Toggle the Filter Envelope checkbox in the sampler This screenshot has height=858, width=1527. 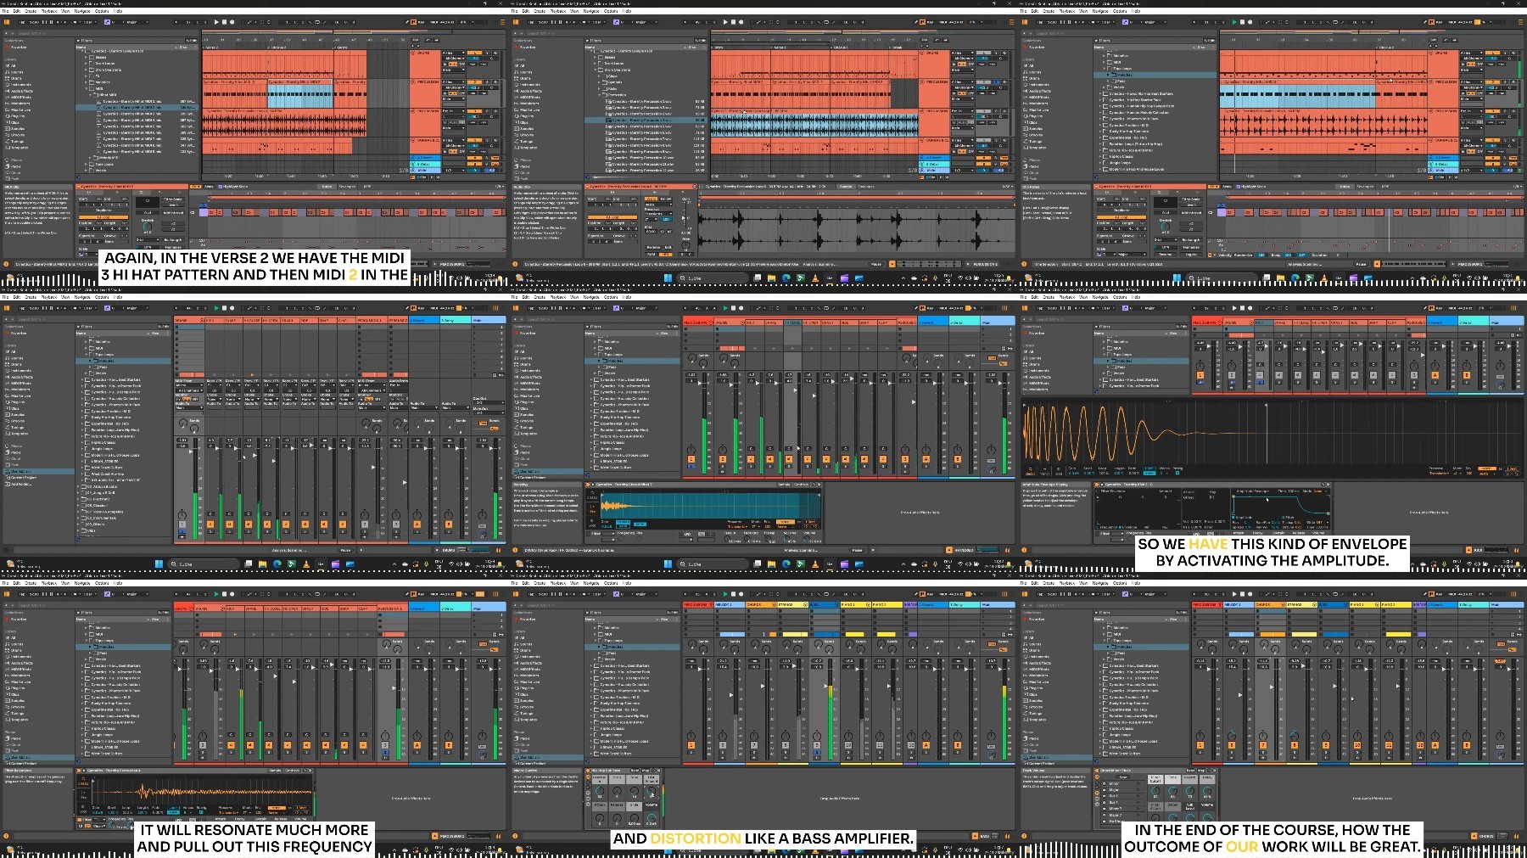click(x=1099, y=491)
